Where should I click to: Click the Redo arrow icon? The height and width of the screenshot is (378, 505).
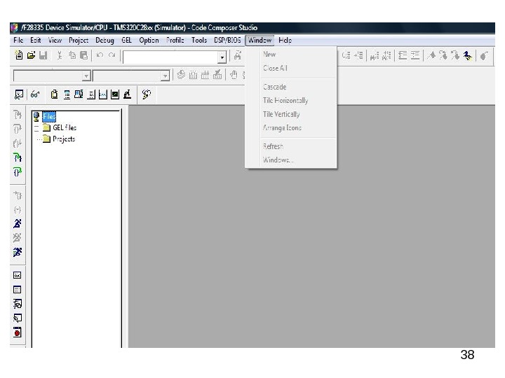click(x=112, y=55)
